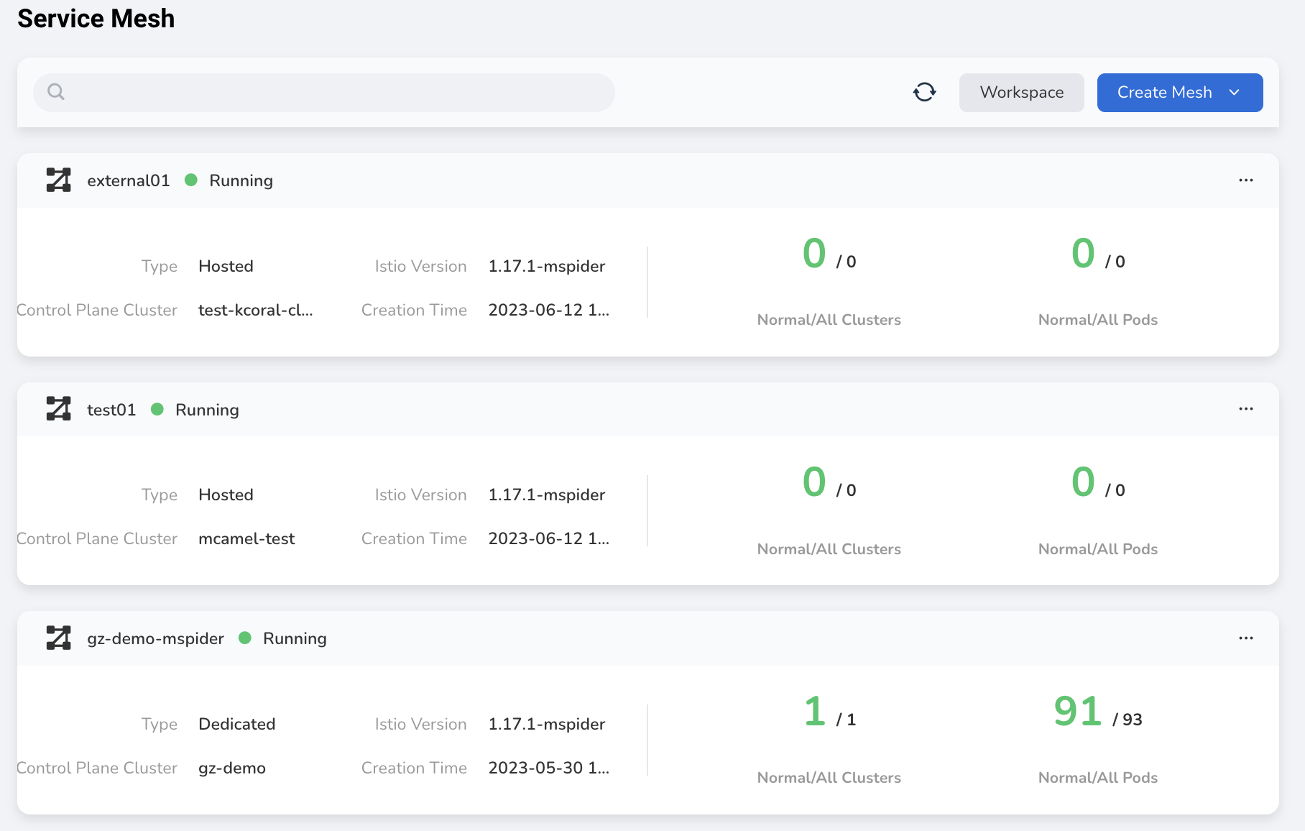Click the 1 / 1 clusters count

[829, 712]
